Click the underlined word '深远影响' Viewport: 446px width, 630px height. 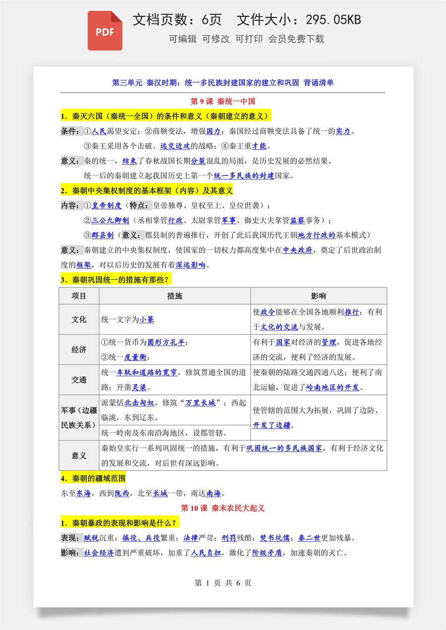tap(190, 265)
